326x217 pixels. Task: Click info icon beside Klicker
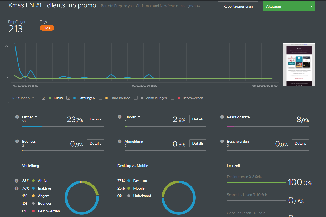120,117
